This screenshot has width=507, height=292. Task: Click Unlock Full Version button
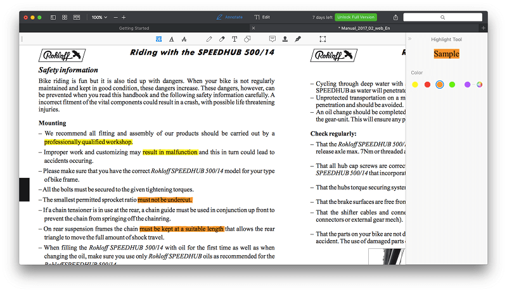pyautogui.click(x=356, y=17)
